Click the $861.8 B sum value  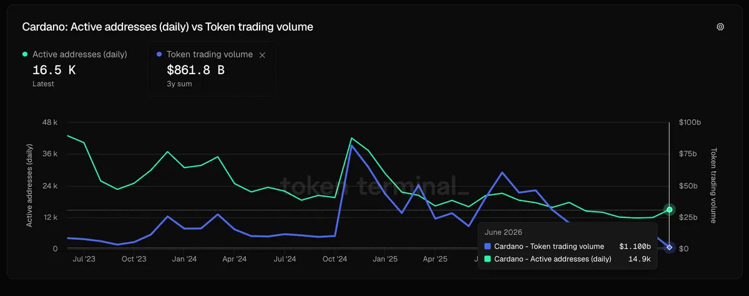pyautogui.click(x=195, y=70)
